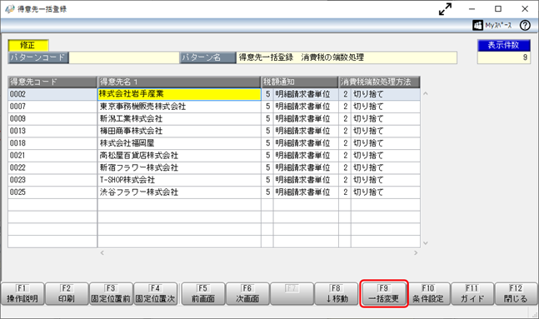Click F5 前画面 button
This screenshot has width=539, height=319.
202,294
